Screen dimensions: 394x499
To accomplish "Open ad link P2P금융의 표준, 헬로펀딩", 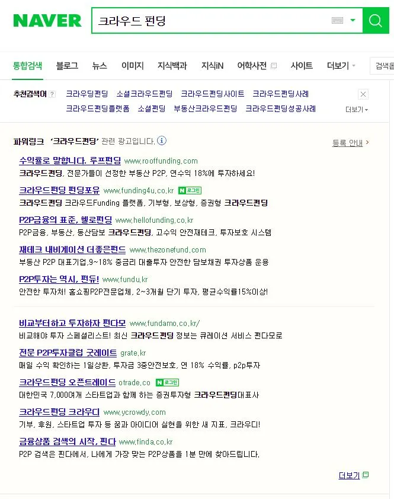I will [66, 220].
